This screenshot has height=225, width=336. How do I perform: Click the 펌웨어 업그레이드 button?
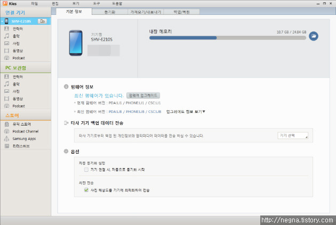coord(143,95)
